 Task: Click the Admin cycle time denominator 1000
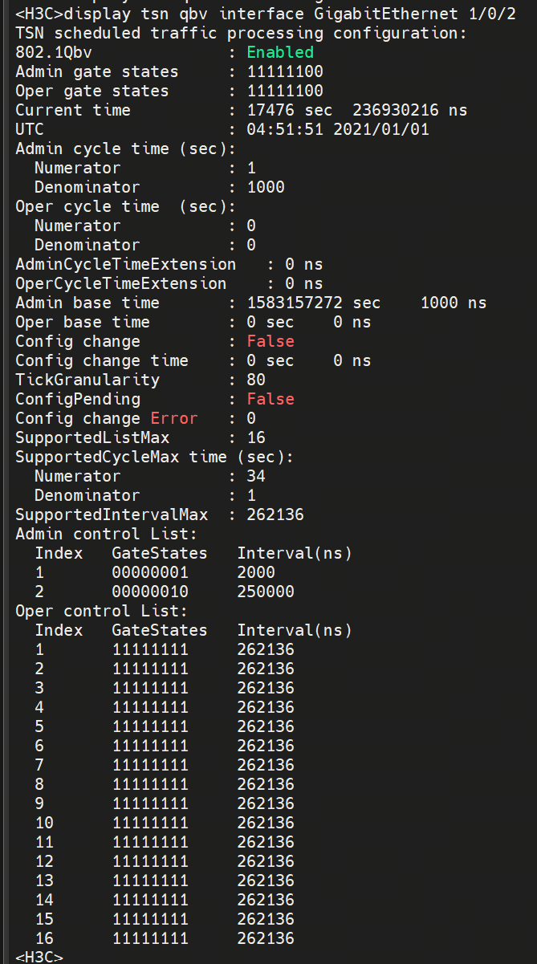266,187
